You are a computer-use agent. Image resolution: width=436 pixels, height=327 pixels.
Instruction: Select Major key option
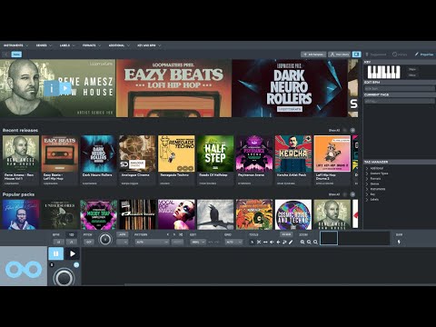point(412,69)
